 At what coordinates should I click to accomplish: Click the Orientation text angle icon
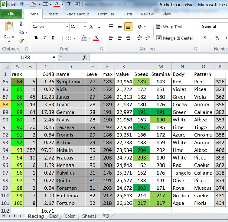(140, 27)
